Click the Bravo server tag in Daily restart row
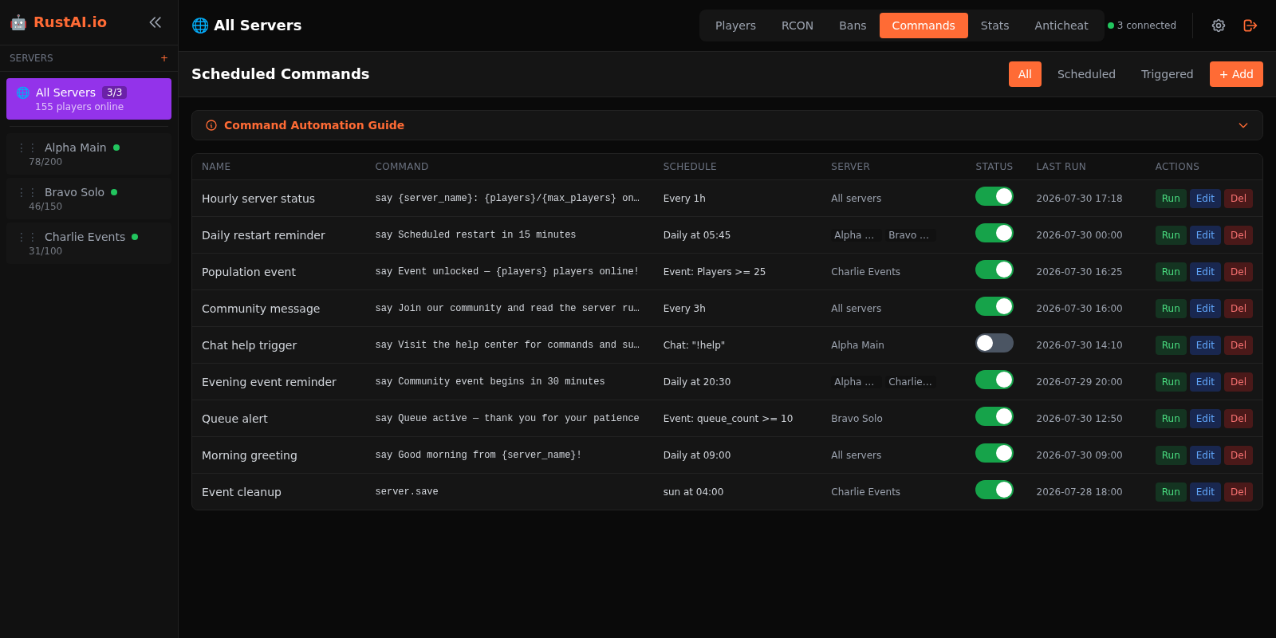The height and width of the screenshot is (638, 1276). (x=909, y=235)
